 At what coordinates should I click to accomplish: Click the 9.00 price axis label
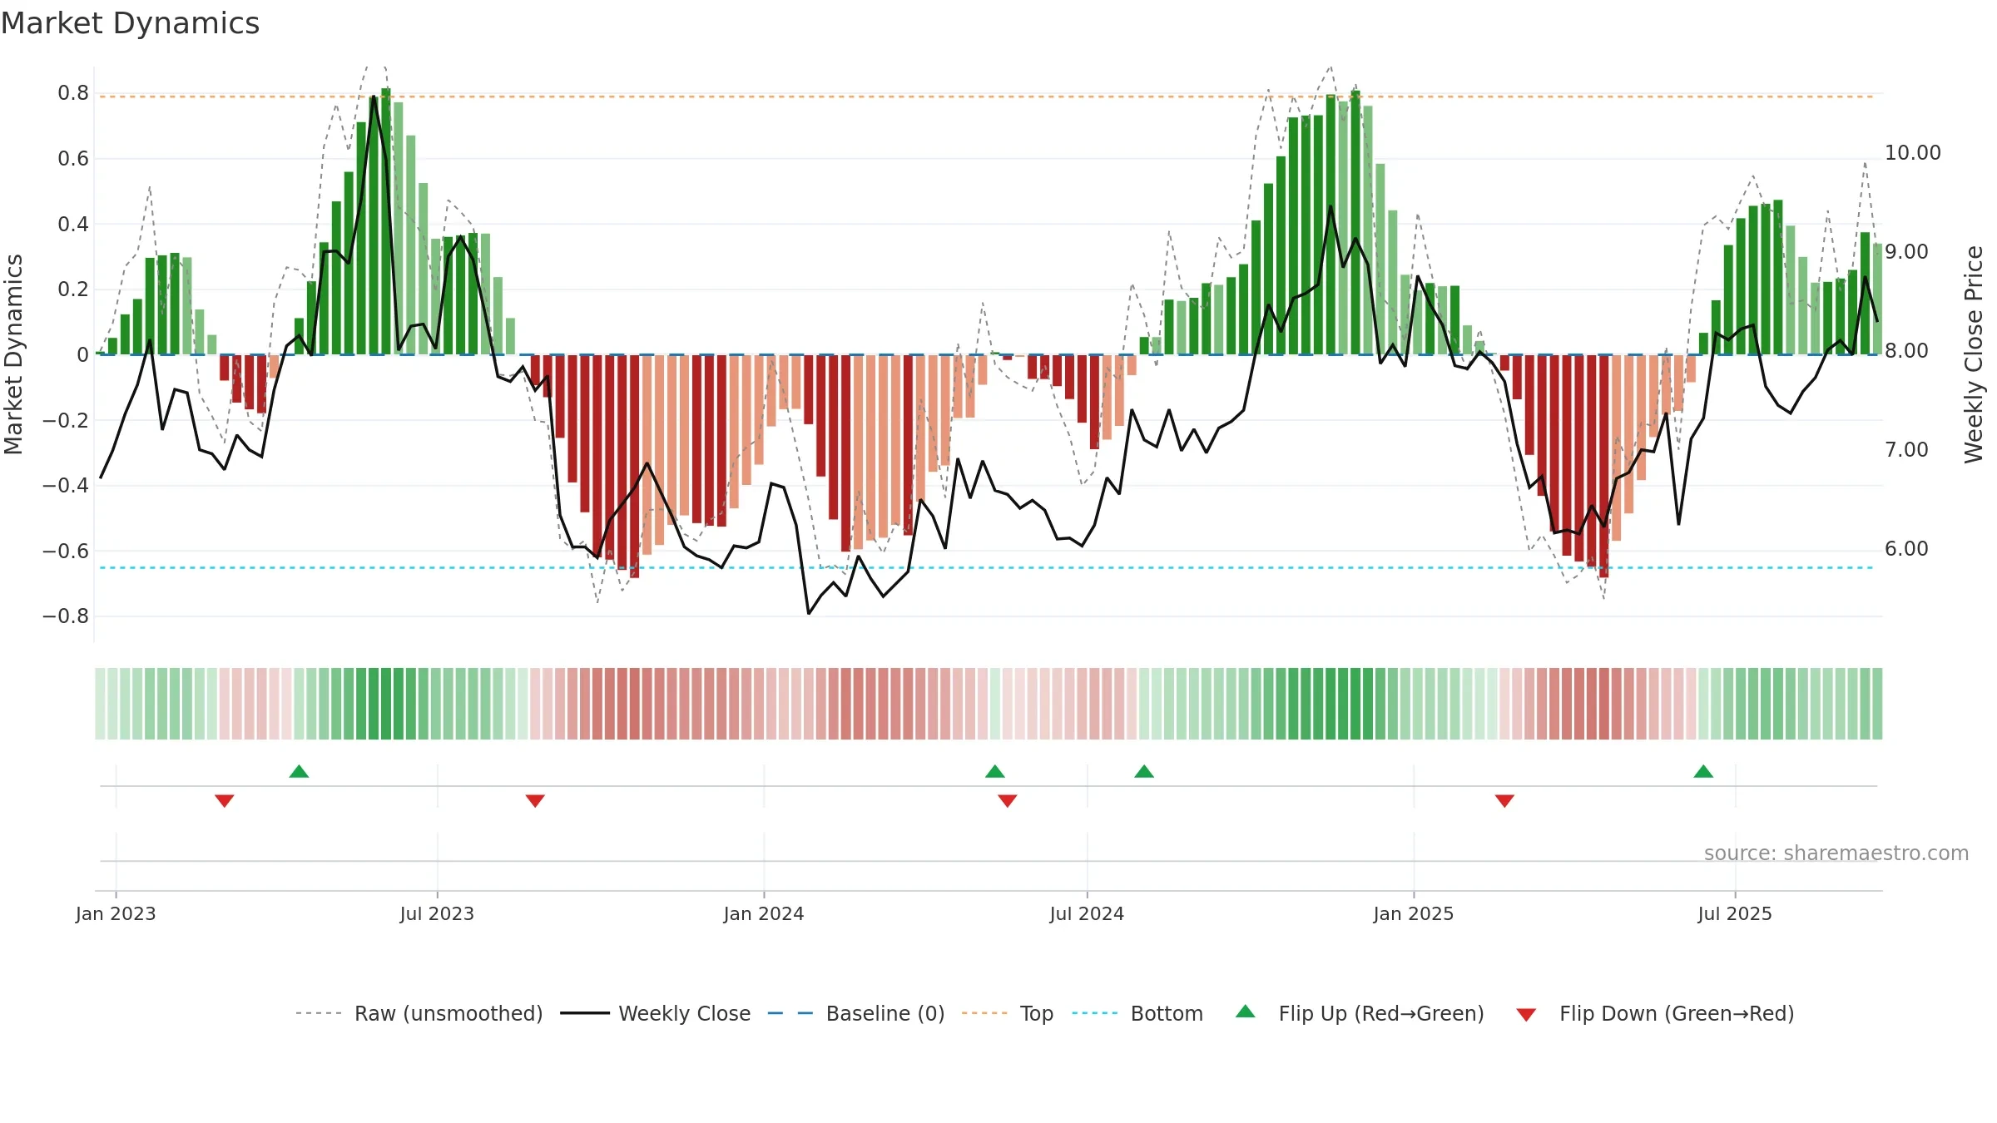[1906, 252]
